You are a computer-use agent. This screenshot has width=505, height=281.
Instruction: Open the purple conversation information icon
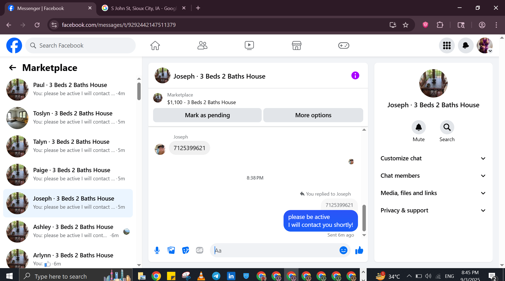click(x=355, y=75)
